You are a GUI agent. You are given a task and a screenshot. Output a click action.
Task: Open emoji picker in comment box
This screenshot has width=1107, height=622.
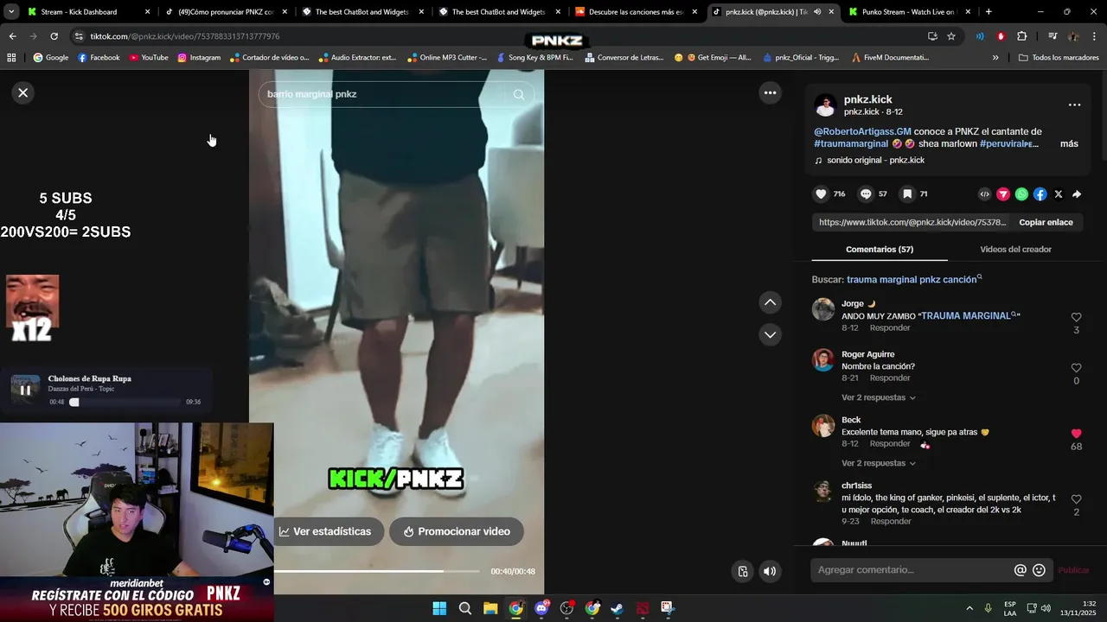[x=1040, y=570]
